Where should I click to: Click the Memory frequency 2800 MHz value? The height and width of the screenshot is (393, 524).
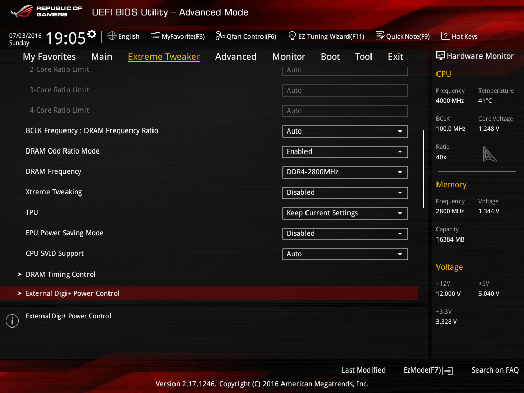[x=449, y=211]
